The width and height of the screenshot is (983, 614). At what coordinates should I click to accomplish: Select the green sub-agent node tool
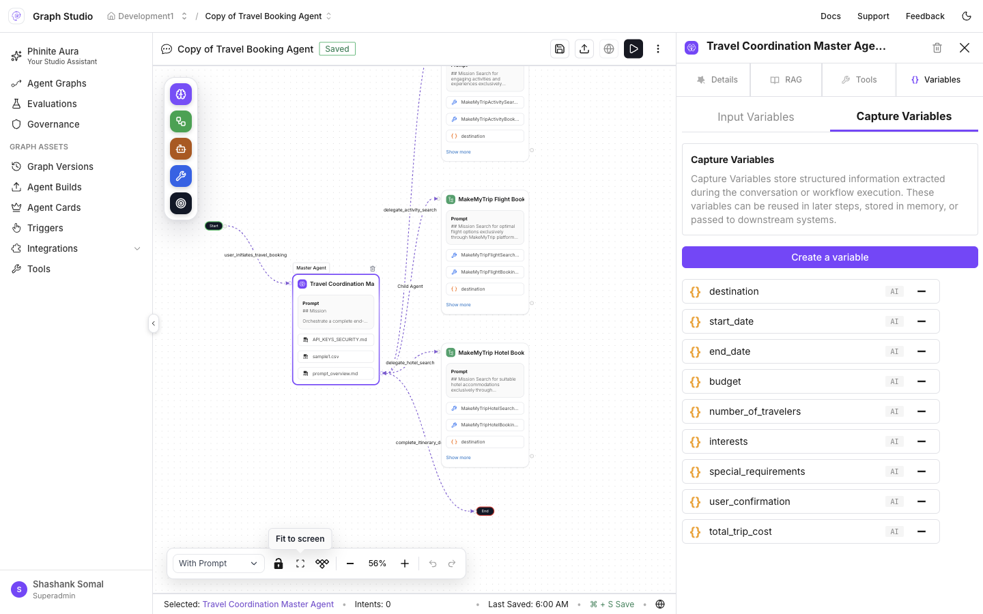[181, 121]
